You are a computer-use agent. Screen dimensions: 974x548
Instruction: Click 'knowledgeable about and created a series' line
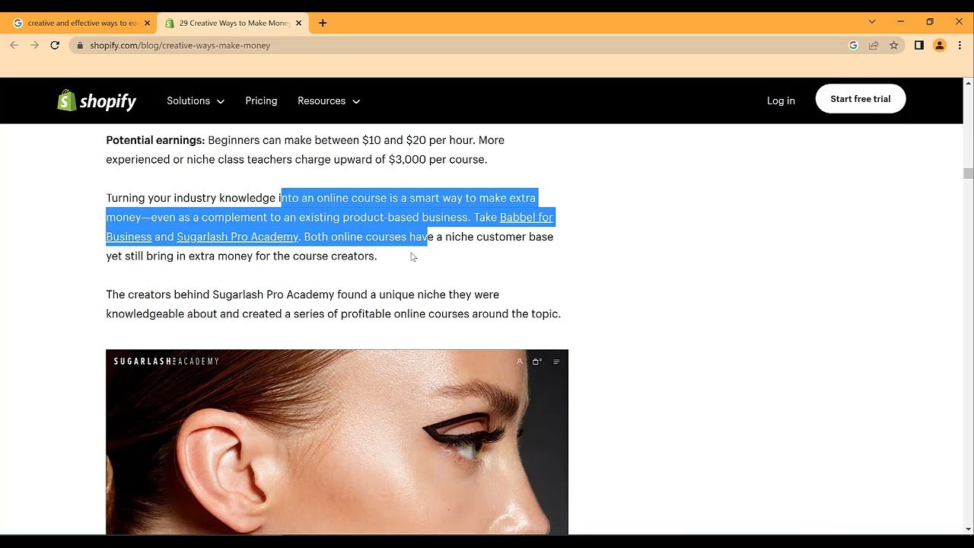333,314
